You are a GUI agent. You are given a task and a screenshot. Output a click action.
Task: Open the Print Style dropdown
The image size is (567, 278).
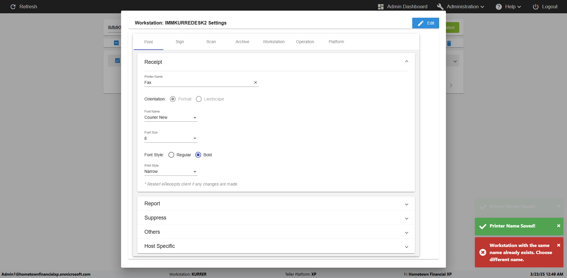pyautogui.click(x=171, y=172)
